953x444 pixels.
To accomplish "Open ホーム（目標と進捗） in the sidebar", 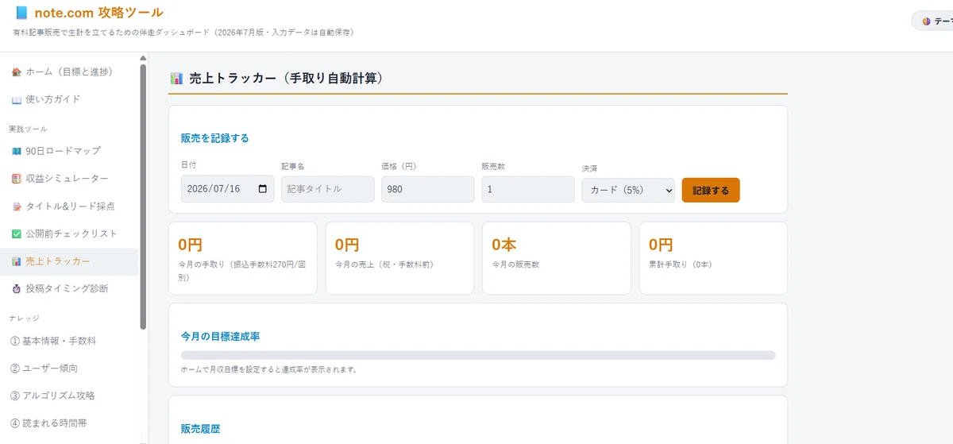I will tap(68, 71).
